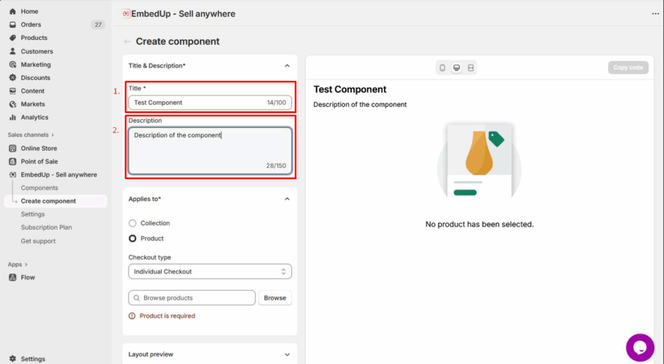The width and height of the screenshot is (664, 364).
Task: Switch preview to mobile view icon
Action: 442,67
